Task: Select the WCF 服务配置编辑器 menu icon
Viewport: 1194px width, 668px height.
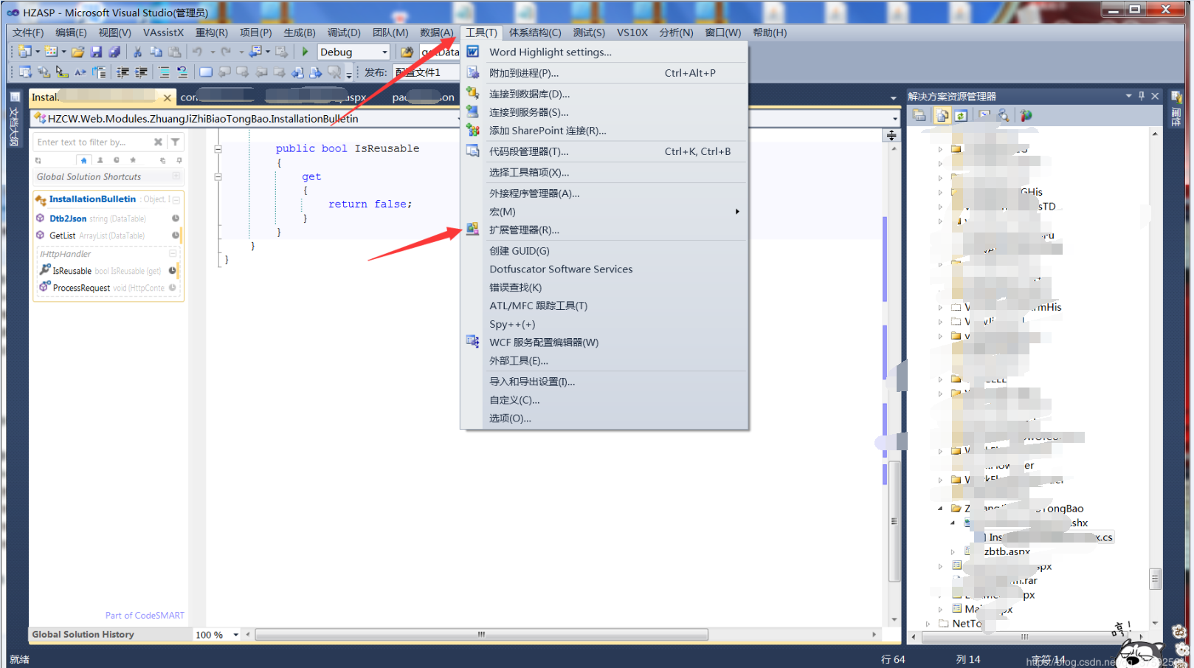Action: click(x=473, y=342)
